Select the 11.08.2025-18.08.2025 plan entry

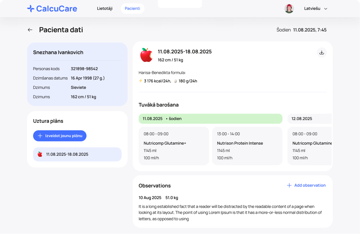pyautogui.click(x=77, y=154)
